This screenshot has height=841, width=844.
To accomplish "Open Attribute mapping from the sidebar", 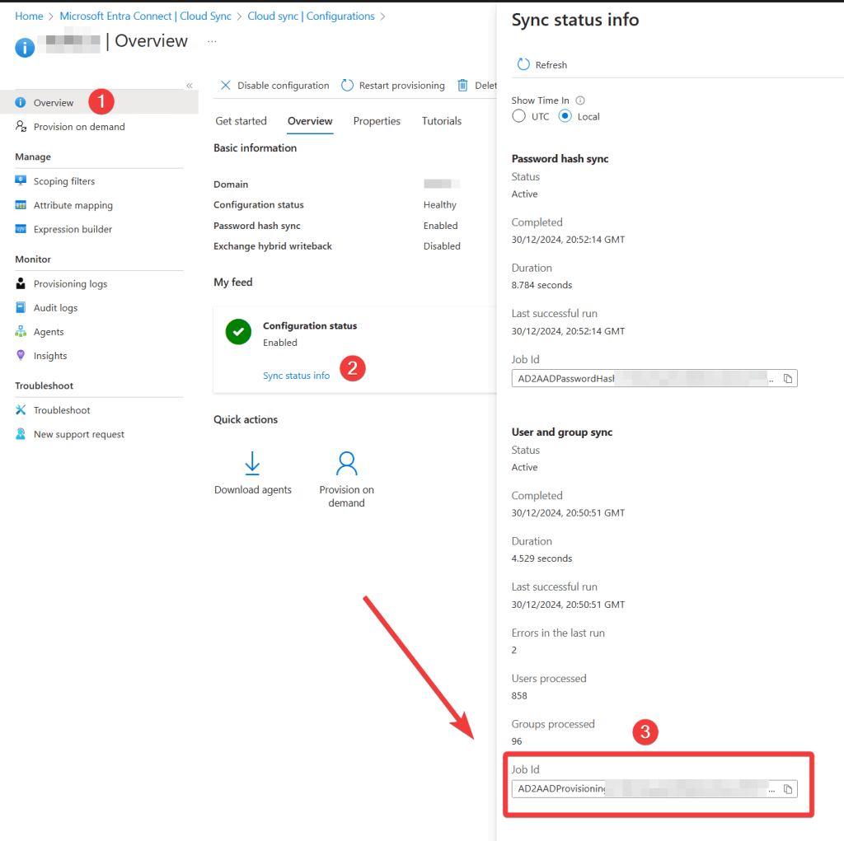I will coord(73,205).
